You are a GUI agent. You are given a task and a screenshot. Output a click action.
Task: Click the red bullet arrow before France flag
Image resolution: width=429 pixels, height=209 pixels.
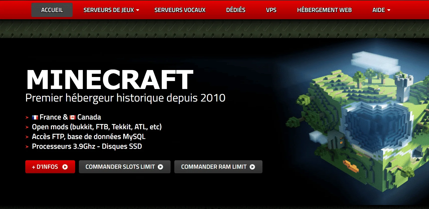27,117
